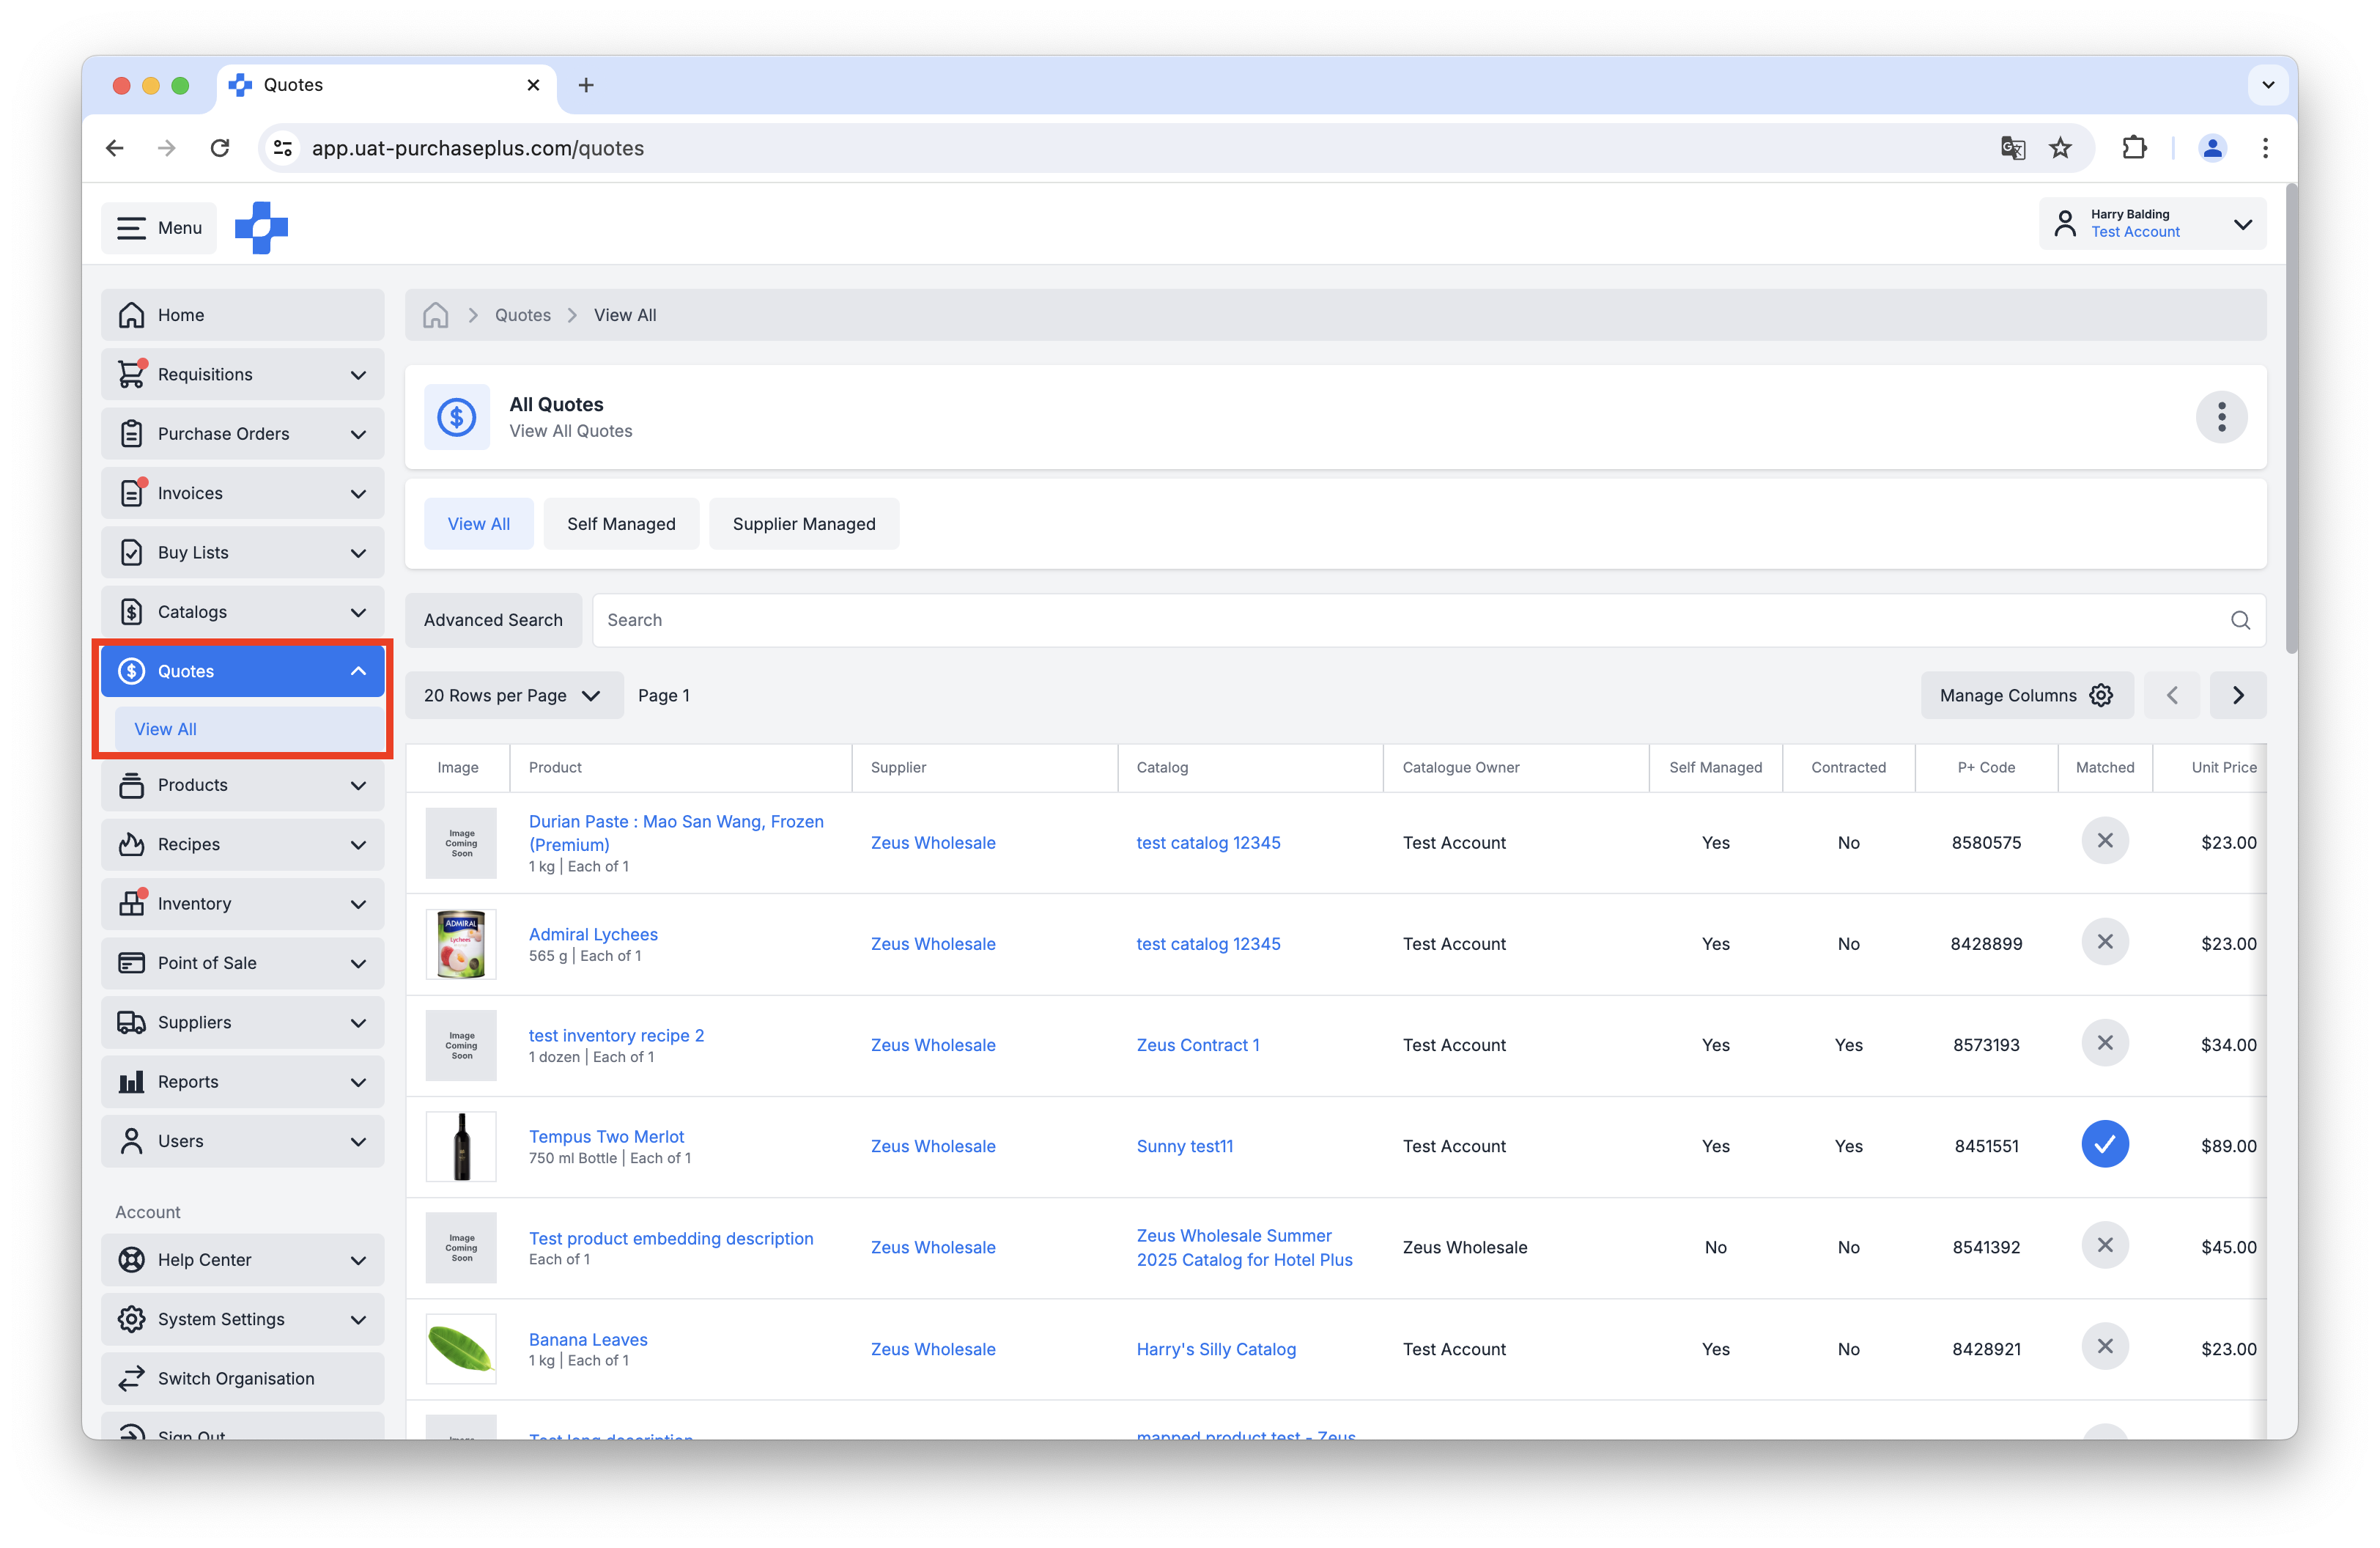Open Reports sidebar menu
This screenshot has width=2380, height=1548.
pyautogui.click(x=243, y=1082)
